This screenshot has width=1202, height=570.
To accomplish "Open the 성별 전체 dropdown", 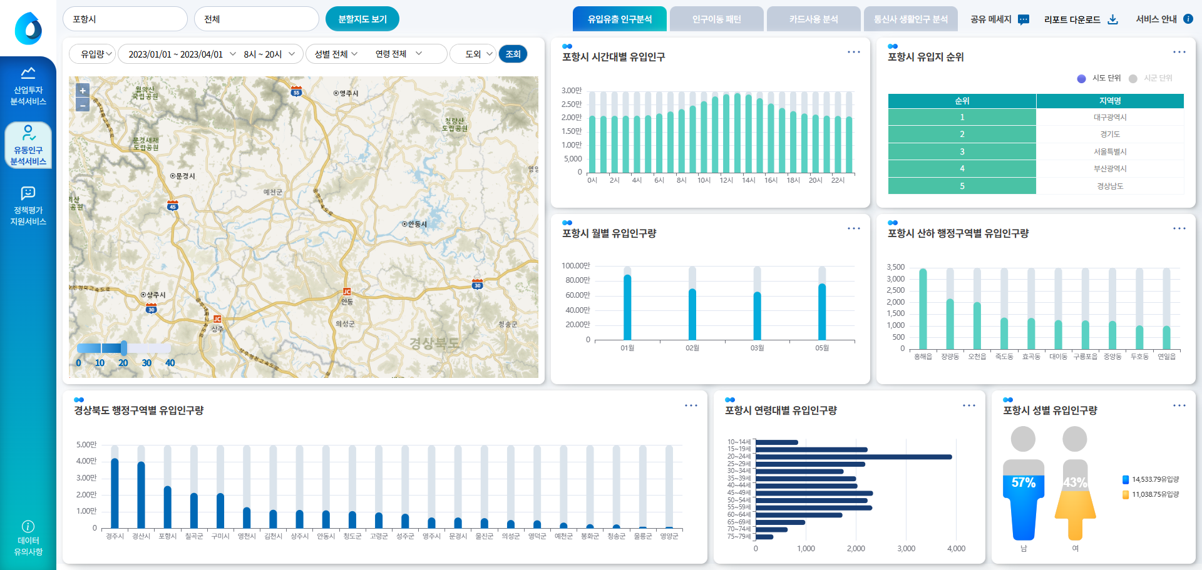I will tap(337, 54).
